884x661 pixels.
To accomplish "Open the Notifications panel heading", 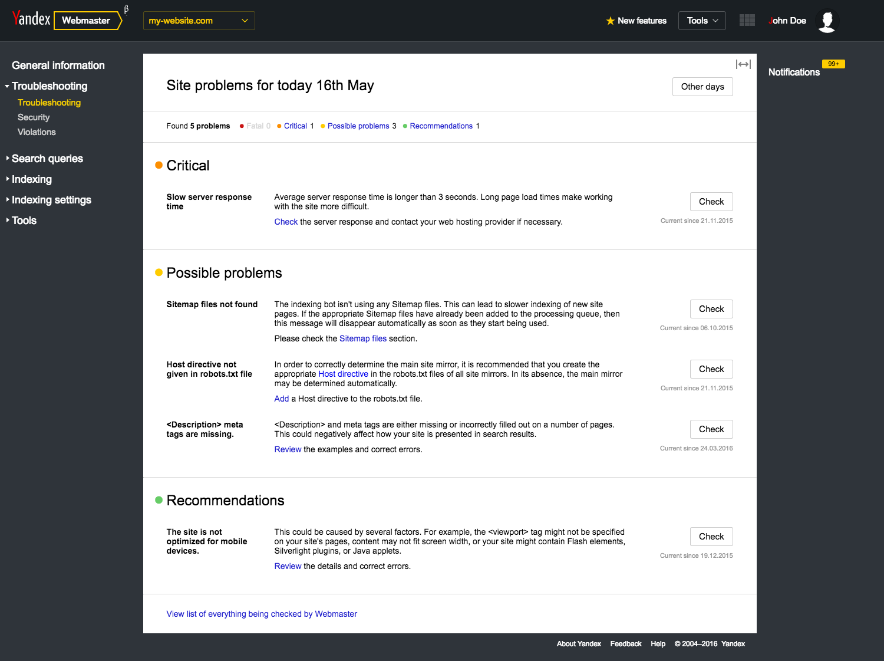I will pos(794,72).
